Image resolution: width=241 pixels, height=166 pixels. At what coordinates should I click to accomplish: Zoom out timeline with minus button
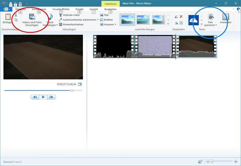tap(208, 162)
